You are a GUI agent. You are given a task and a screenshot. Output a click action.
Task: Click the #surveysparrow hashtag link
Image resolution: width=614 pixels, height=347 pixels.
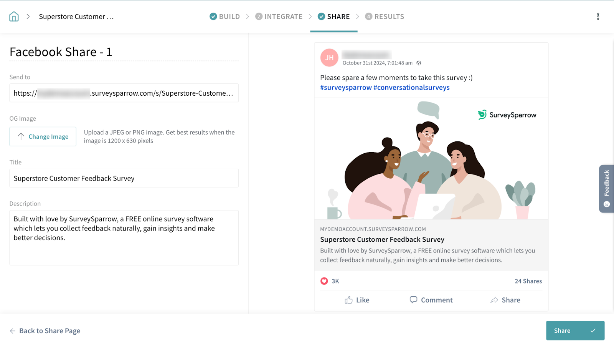[346, 88]
